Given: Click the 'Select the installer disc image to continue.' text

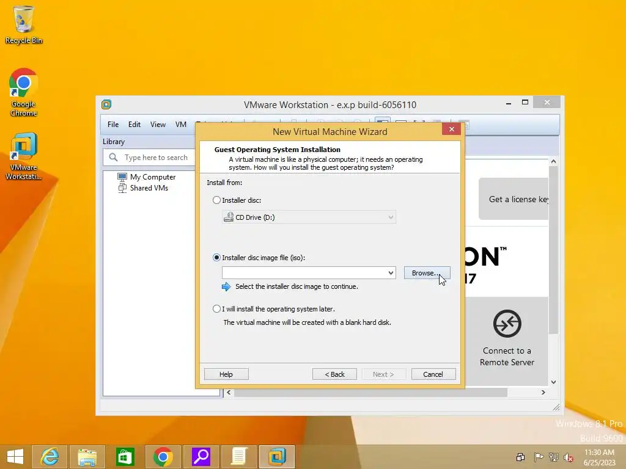Looking at the screenshot, I should [x=296, y=286].
